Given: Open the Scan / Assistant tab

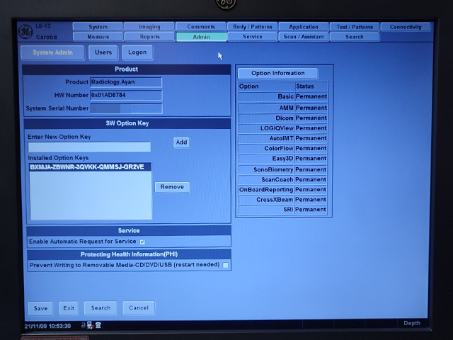Looking at the screenshot, I should tap(304, 37).
